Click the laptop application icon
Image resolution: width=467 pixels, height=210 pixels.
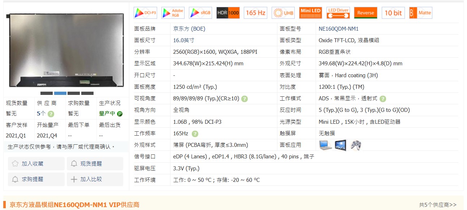point(325,145)
